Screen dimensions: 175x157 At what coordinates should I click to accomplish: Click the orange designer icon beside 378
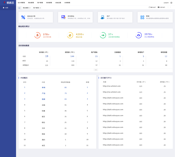37,35
